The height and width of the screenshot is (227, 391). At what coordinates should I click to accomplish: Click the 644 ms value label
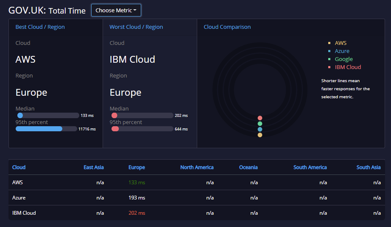point(181,129)
